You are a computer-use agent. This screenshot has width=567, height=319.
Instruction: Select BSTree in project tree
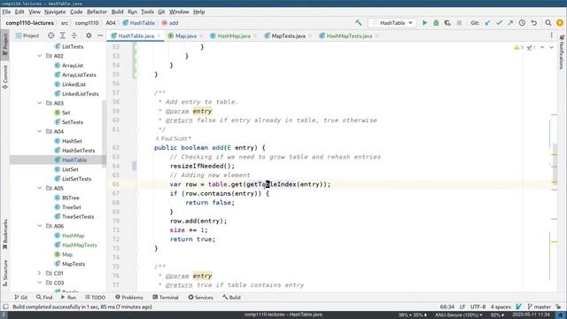71,198
